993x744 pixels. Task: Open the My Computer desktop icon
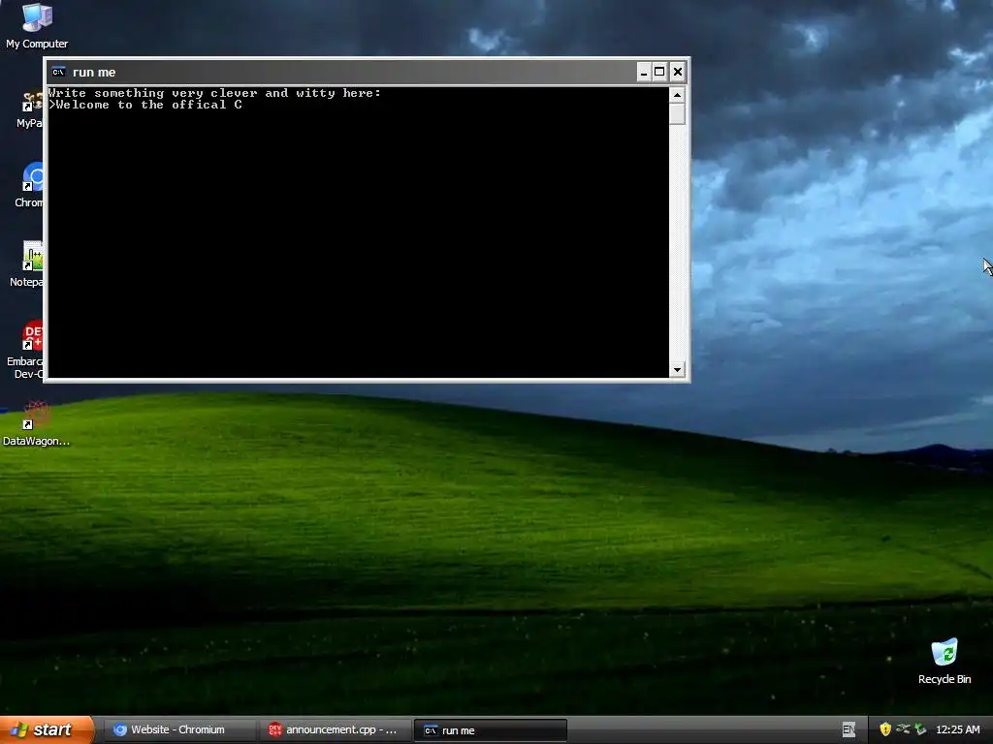(x=37, y=26)
